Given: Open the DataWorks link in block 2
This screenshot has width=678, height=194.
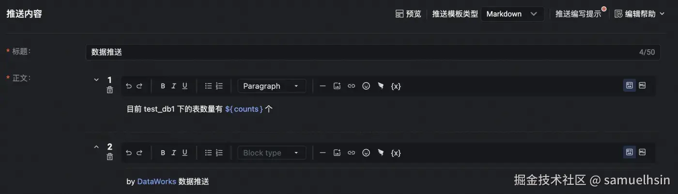Looking at the screenshot, I should click(x=156, y=181).
